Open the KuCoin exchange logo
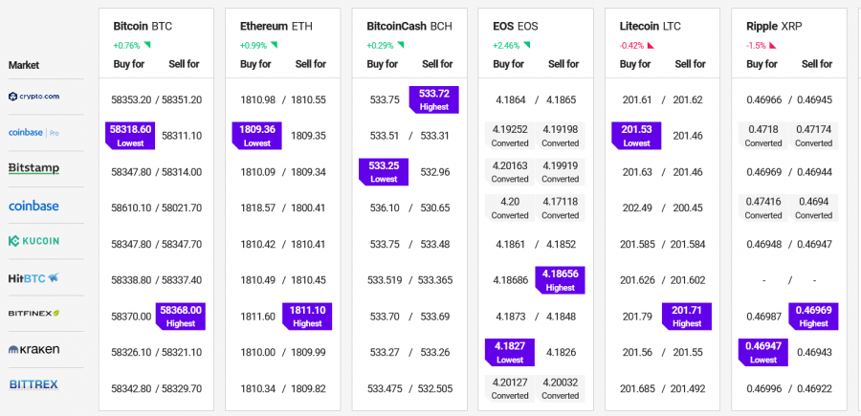The width and height of the screenshot is (861, 416). pyautogui.click(x=33, y=241)
